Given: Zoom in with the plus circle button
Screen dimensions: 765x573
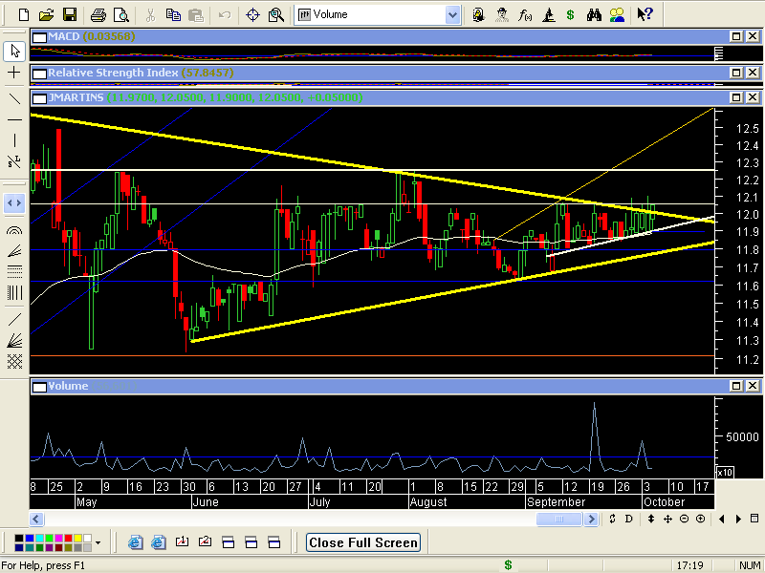Looking at the screenshot, I should pyautogui.click(x=701, y=519).
